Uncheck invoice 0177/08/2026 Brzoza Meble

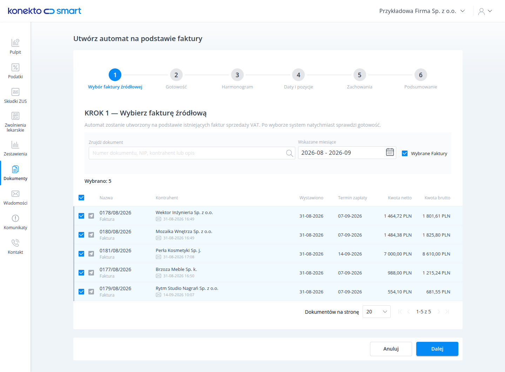[x=81, y=273]
